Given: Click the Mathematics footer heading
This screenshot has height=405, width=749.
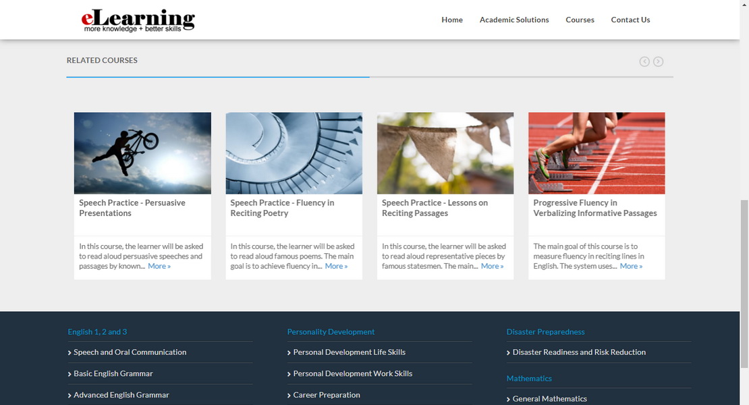Looking at the screenshot, I should (529, 378).
